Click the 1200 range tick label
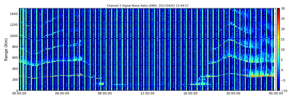 [14, 25]
